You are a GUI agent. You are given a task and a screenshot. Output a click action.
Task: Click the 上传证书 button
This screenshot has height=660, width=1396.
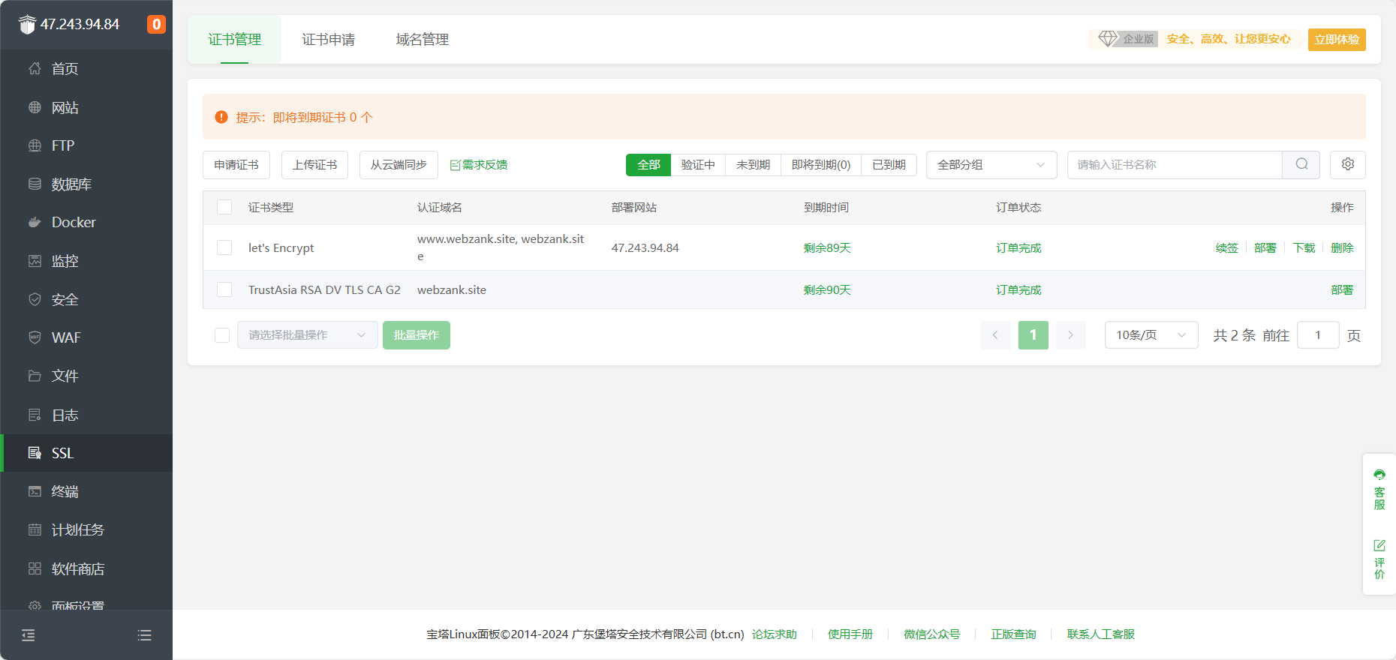pyautogui.click(x=314, y=165)
